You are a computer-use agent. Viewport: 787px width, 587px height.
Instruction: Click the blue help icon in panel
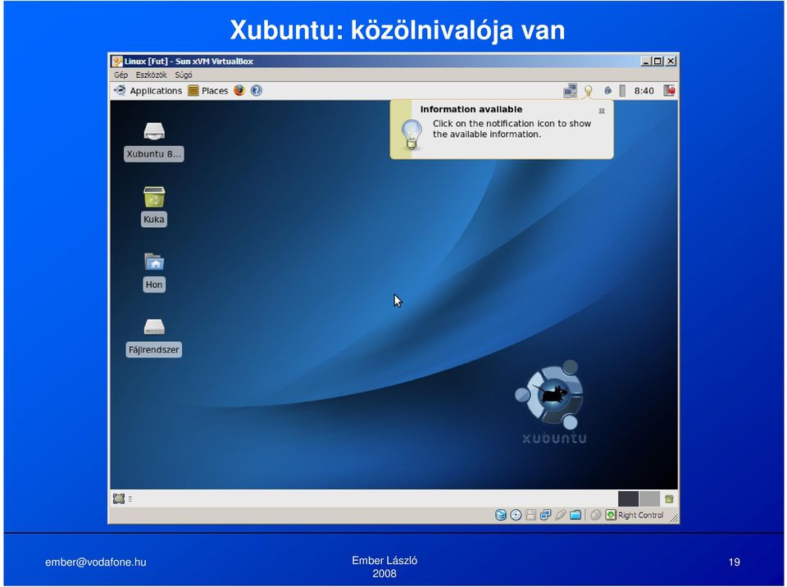coord(257,90)
